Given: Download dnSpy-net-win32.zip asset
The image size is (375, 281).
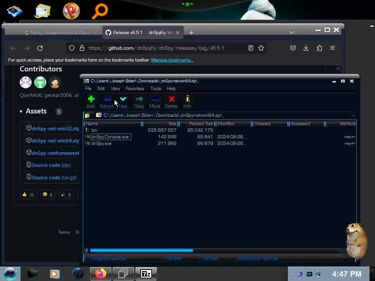Looking at the screenshot, I should (55, 128).
